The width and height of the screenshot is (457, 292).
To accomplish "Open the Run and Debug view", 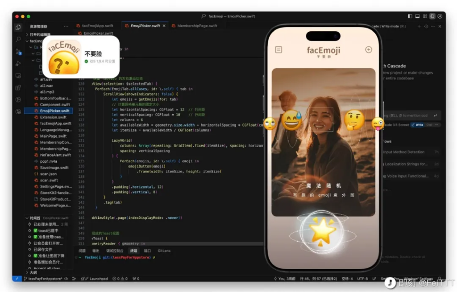I will pyautogui.click(x=18, y=63).
